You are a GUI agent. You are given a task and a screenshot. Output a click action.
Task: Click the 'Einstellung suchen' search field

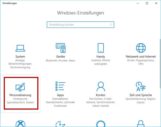pyautogui.click(x=80, y=25)
